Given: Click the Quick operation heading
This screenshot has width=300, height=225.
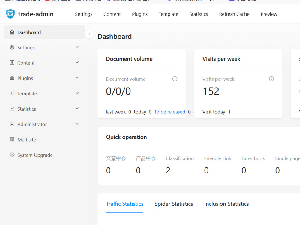Looking at the screenshot, I should coord(127,137).
